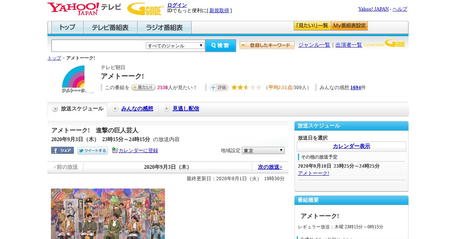Click the <前の放送 navigation button
The image size is (456, 239).
pos(65,167)
